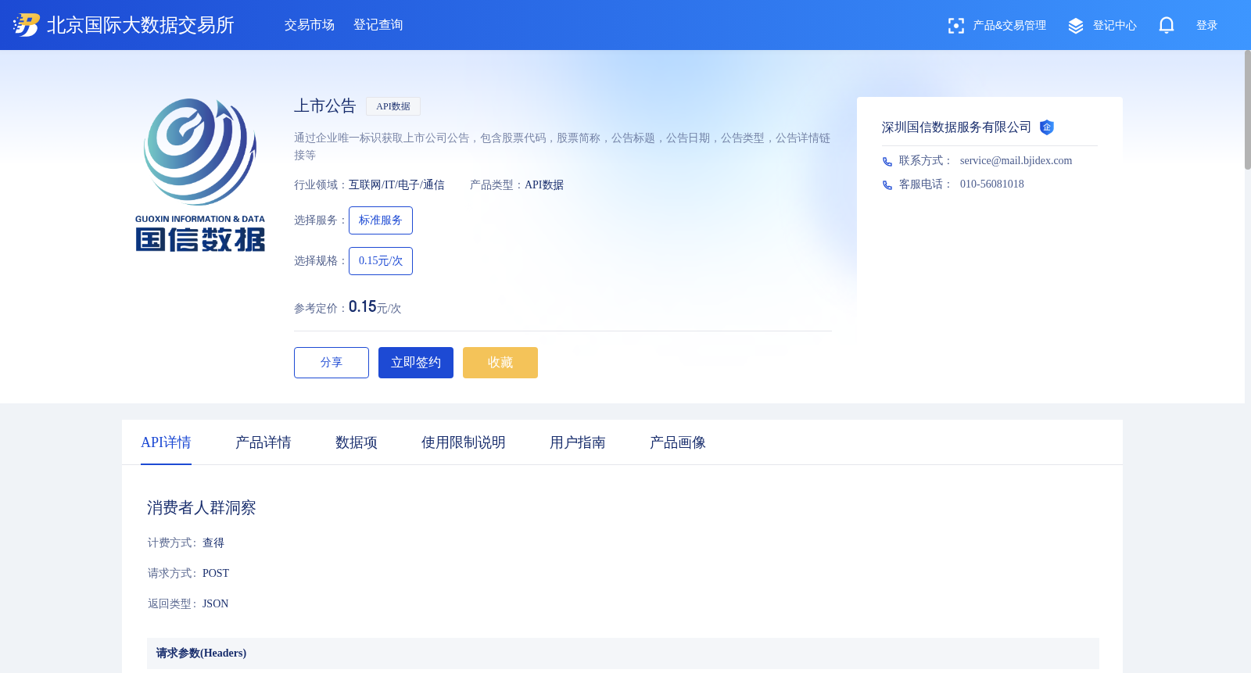Click the 登记中心 label

pyautogui.click(x=1115, y=26)
